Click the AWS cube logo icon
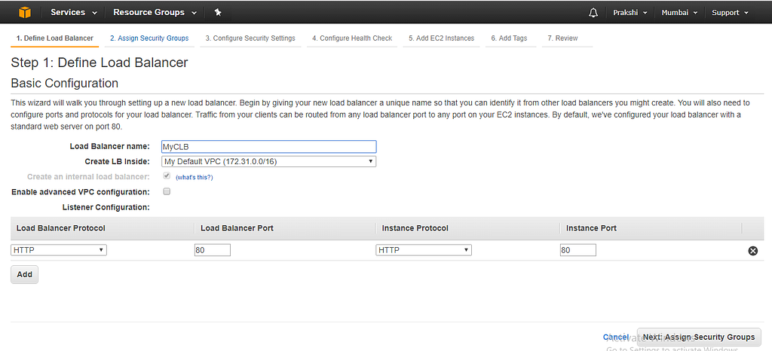The height and width of the screenshot is (351, 772). 25,12
